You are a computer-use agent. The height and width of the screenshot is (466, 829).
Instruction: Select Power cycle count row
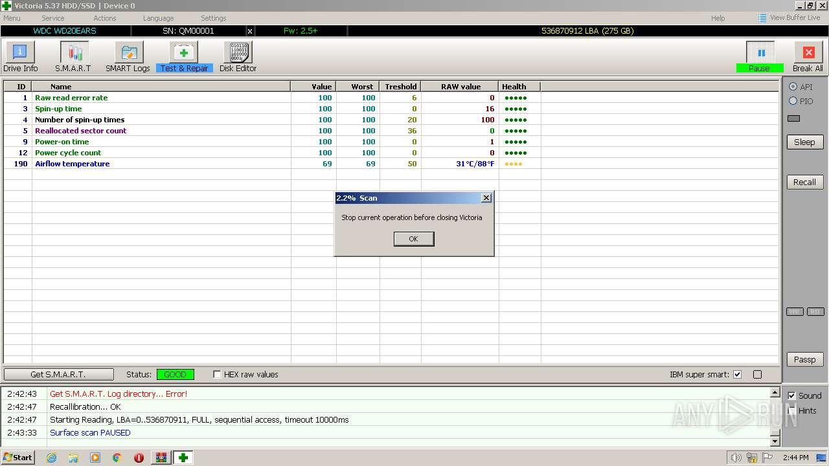(391, 153)
